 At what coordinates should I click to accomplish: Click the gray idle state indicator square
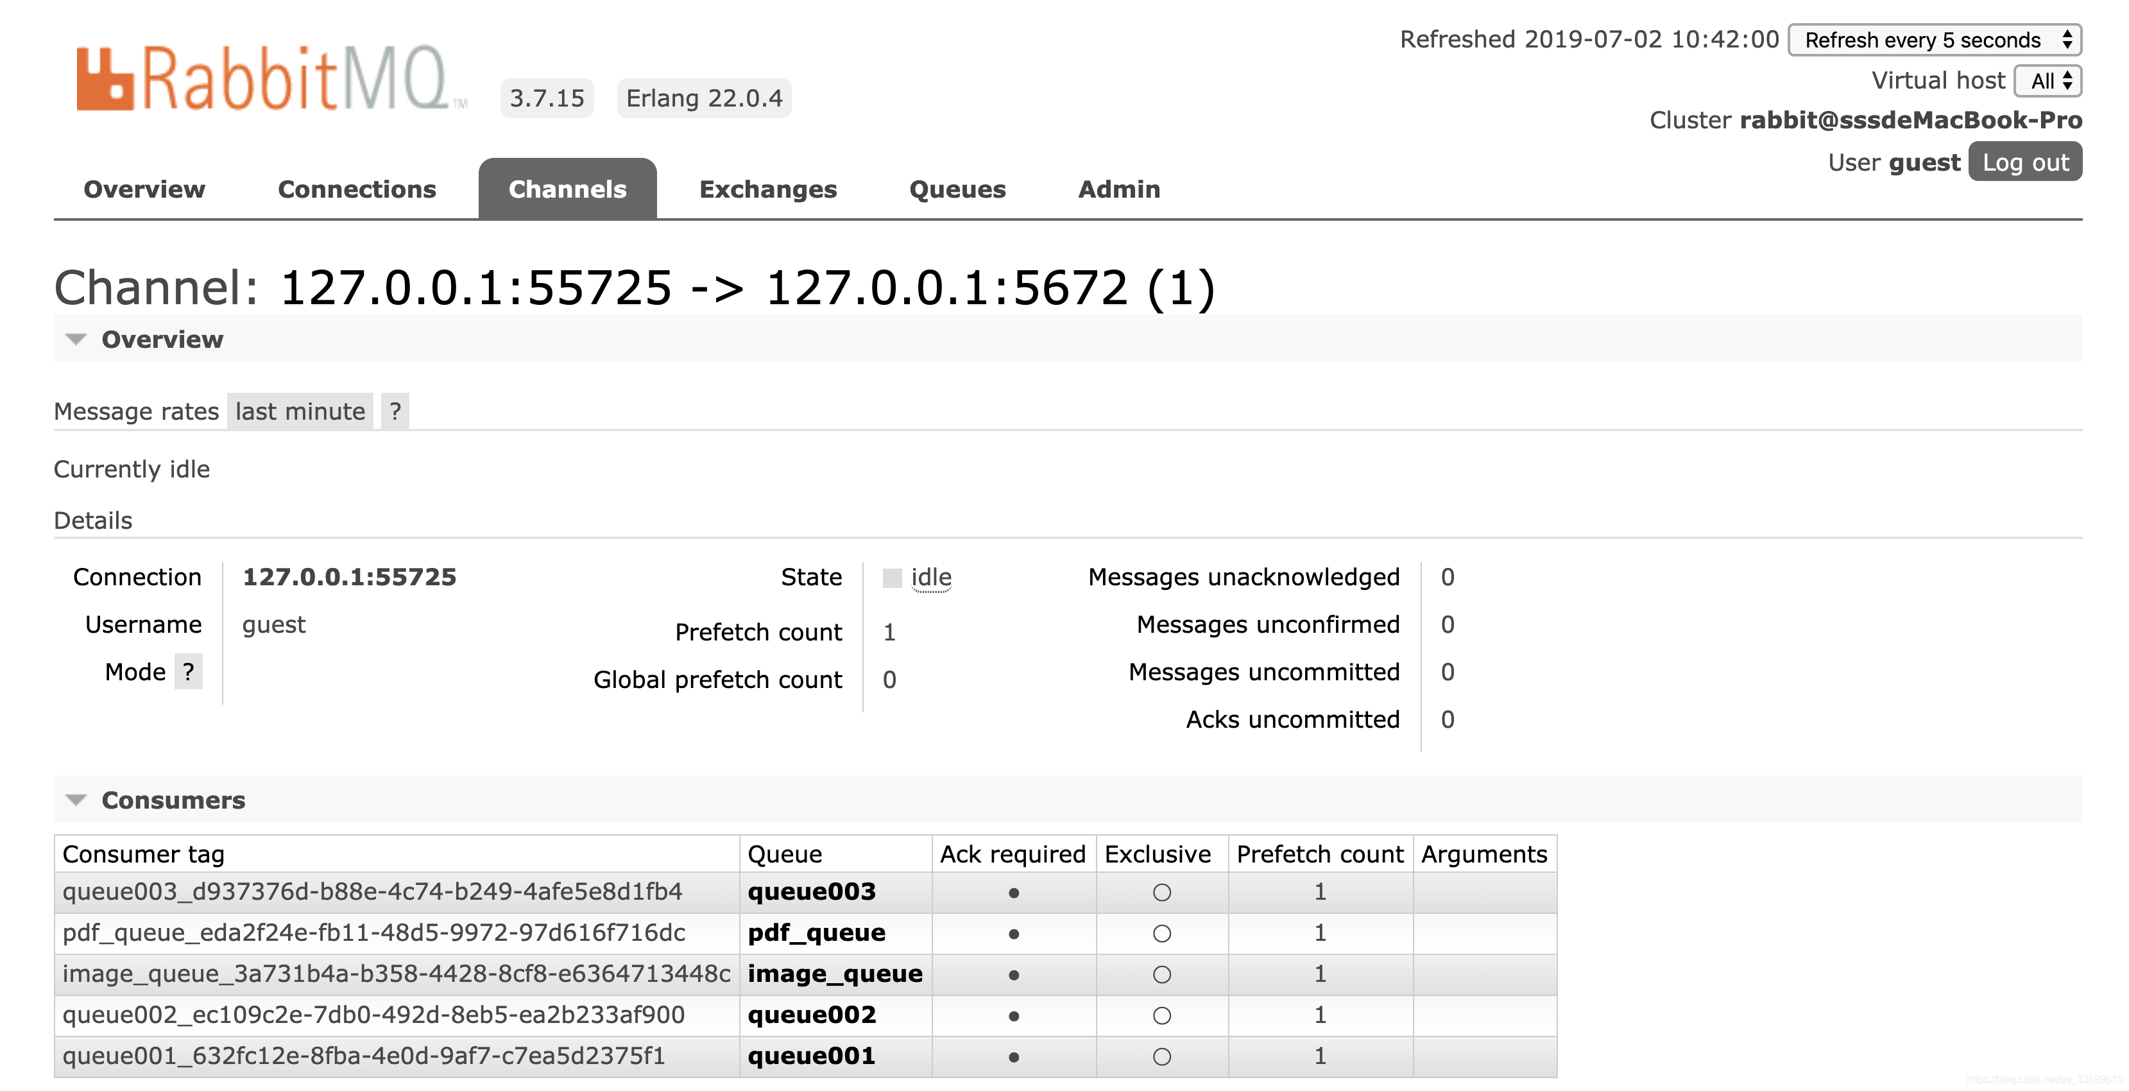(892, 578)
